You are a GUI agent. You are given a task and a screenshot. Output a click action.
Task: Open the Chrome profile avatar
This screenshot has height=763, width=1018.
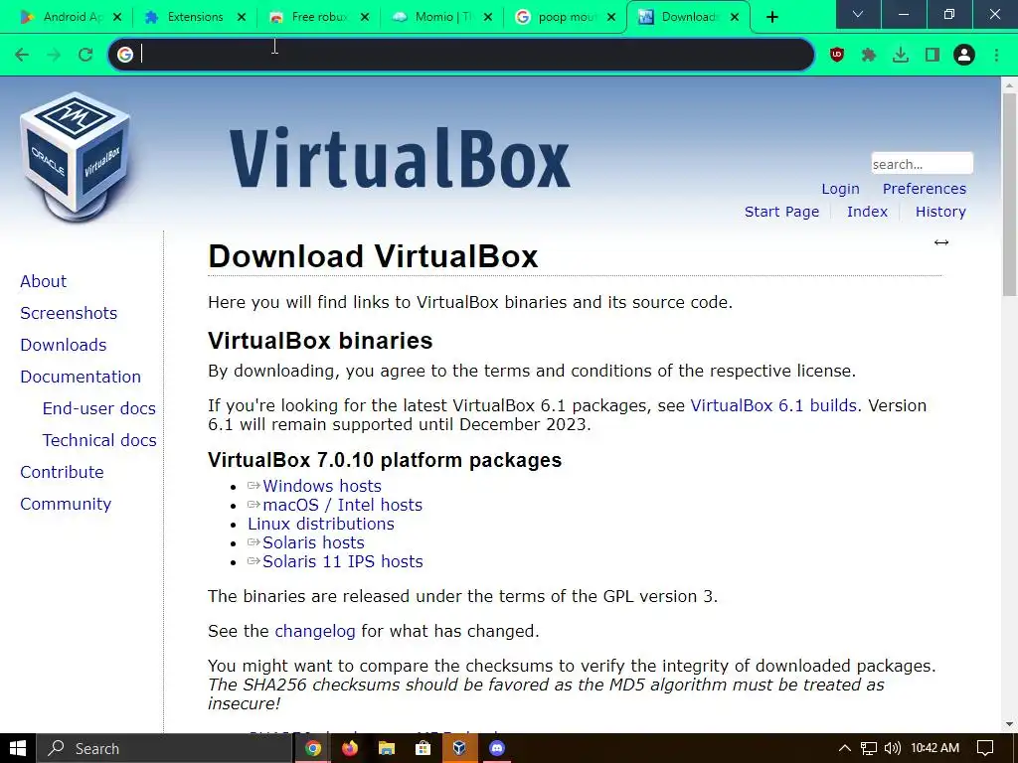point(964,56)
